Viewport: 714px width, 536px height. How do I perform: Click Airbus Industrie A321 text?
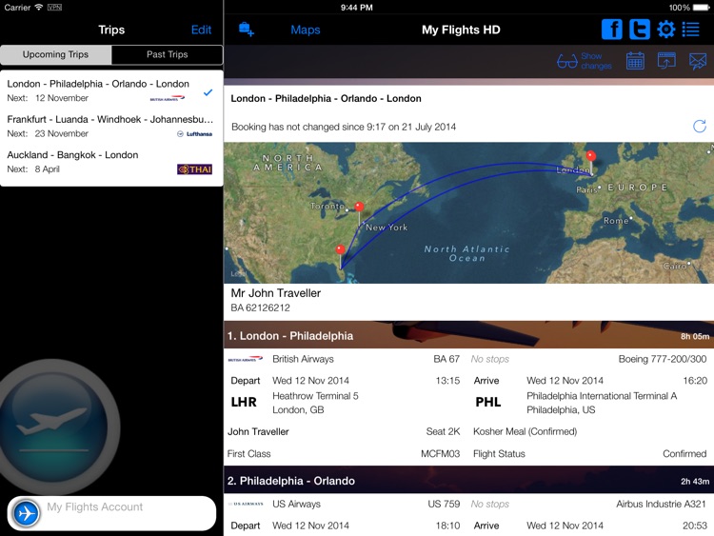click(662, 505)
